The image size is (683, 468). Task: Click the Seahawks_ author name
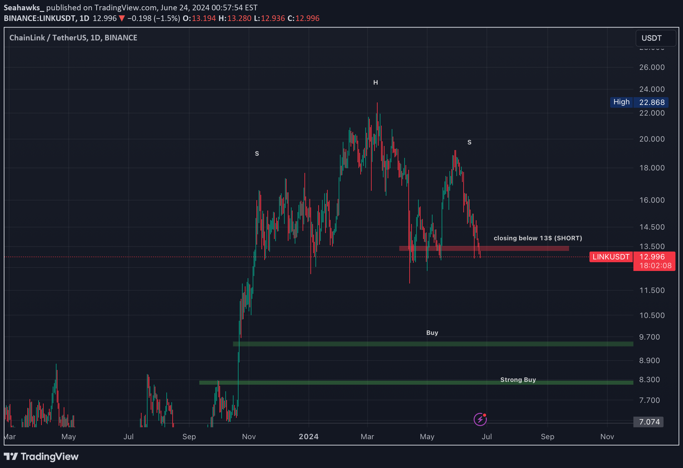tap(24, 8)
